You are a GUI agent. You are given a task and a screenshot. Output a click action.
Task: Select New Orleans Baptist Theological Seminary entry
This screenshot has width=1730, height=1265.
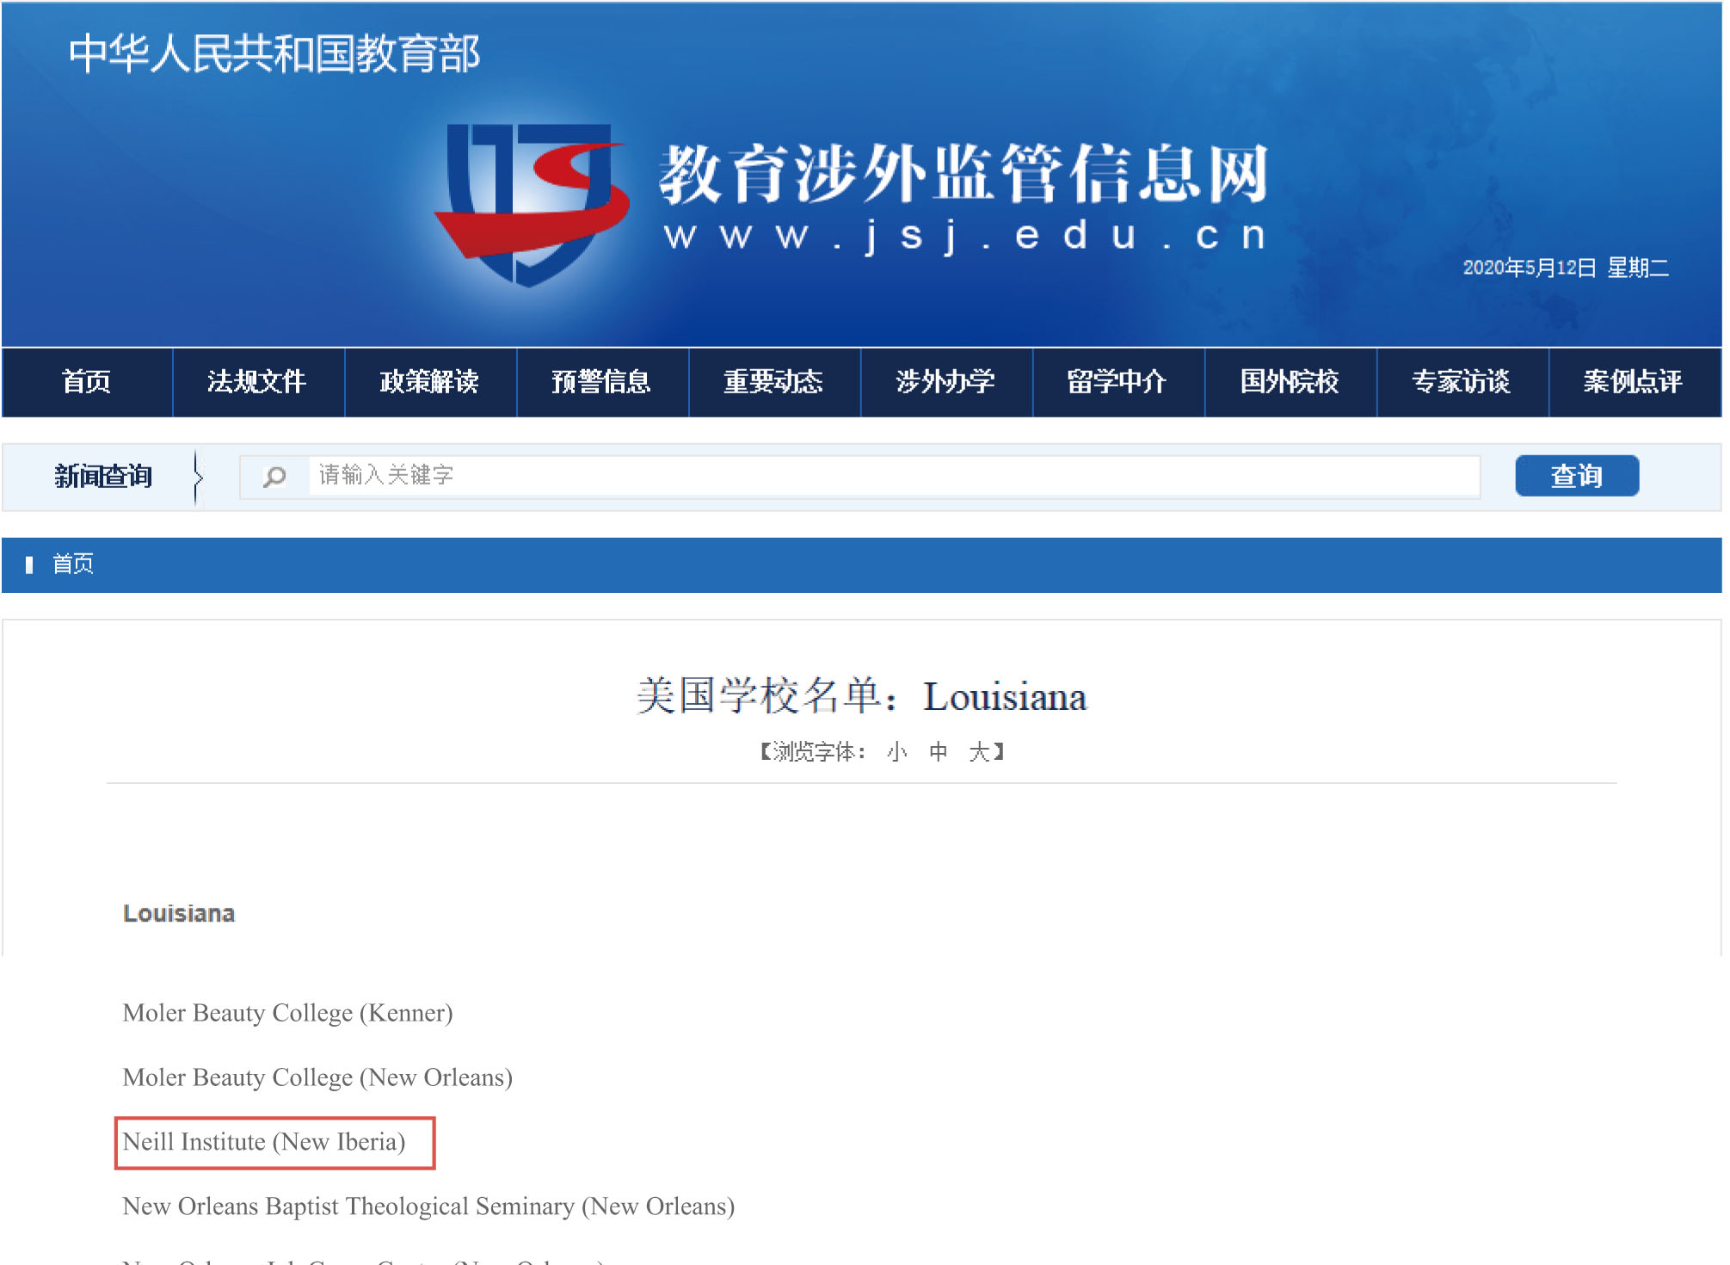point(428,1206)
